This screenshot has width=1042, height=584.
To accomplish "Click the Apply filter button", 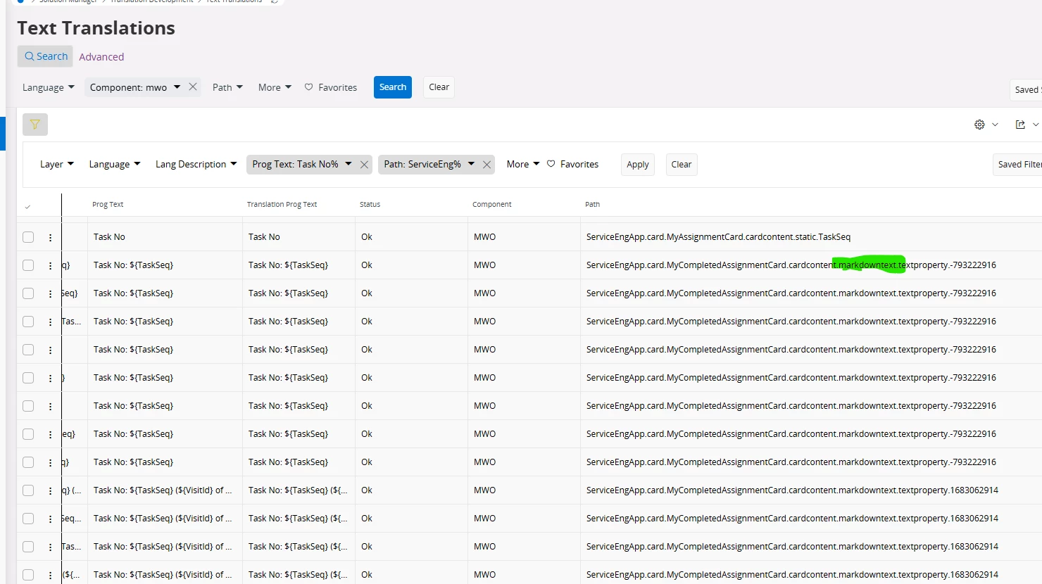I will pos(638,165).
